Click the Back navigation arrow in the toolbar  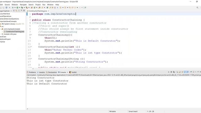point(75,8)
